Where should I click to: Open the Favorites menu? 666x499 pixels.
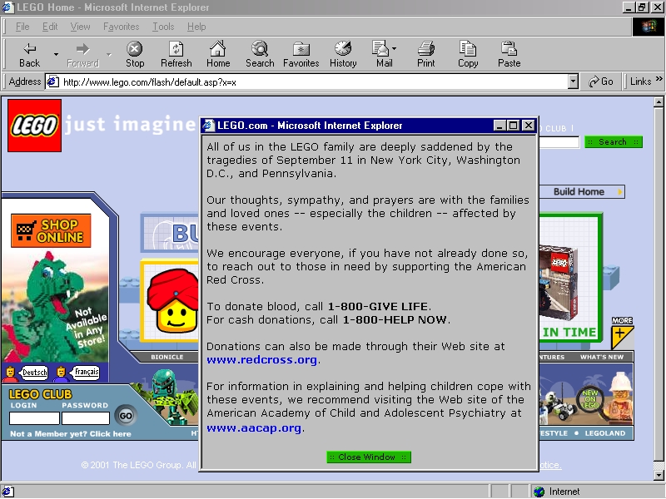[121, 27]
